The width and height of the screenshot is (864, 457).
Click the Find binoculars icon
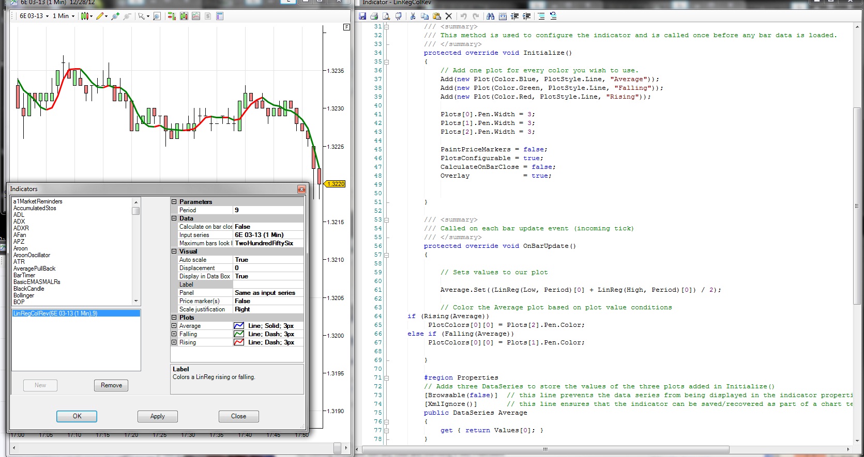pos(490,16)
